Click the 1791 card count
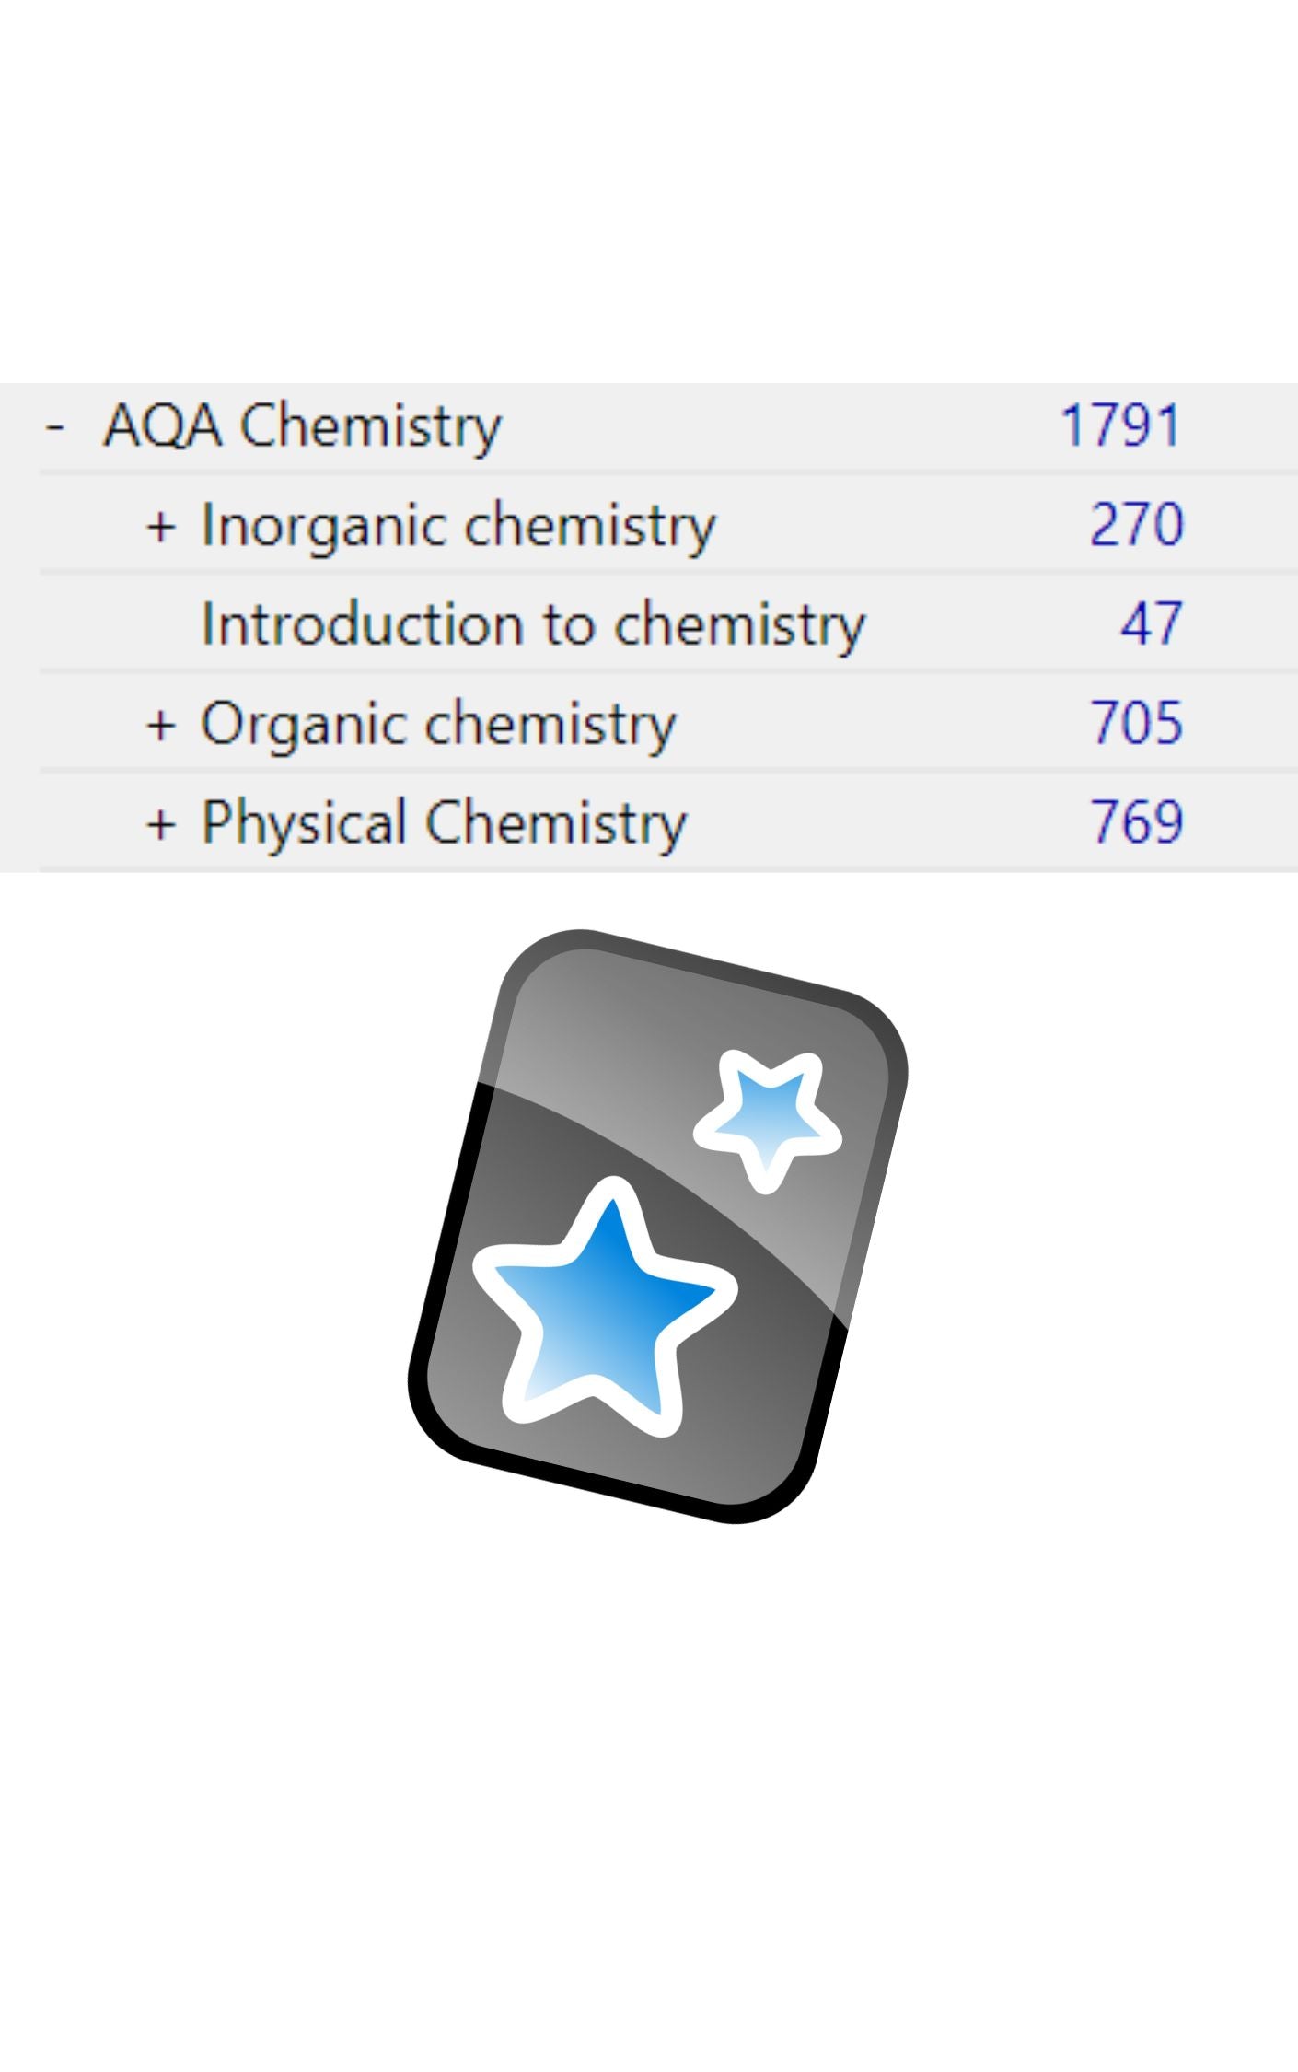 [1119, 426]
